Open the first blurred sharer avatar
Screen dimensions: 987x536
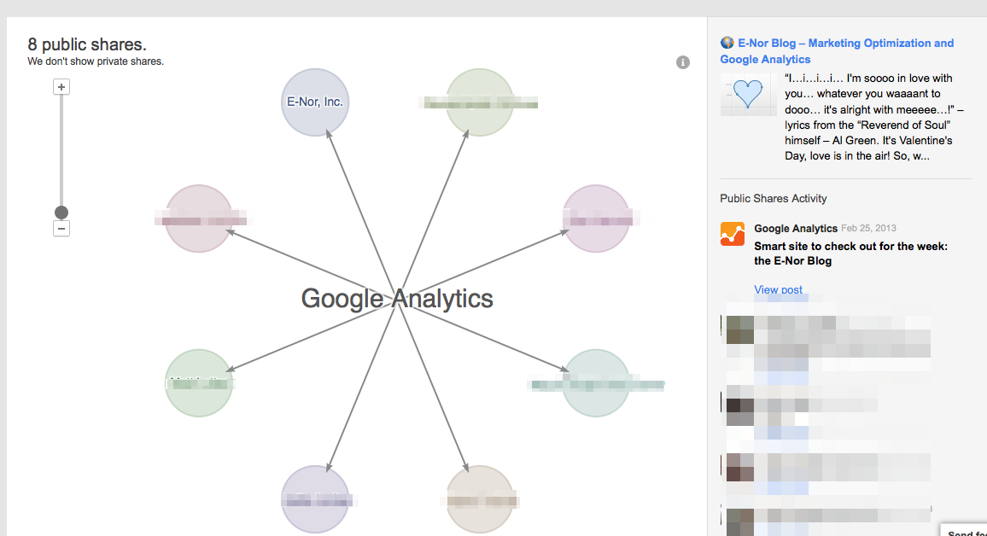pos(739,329)
